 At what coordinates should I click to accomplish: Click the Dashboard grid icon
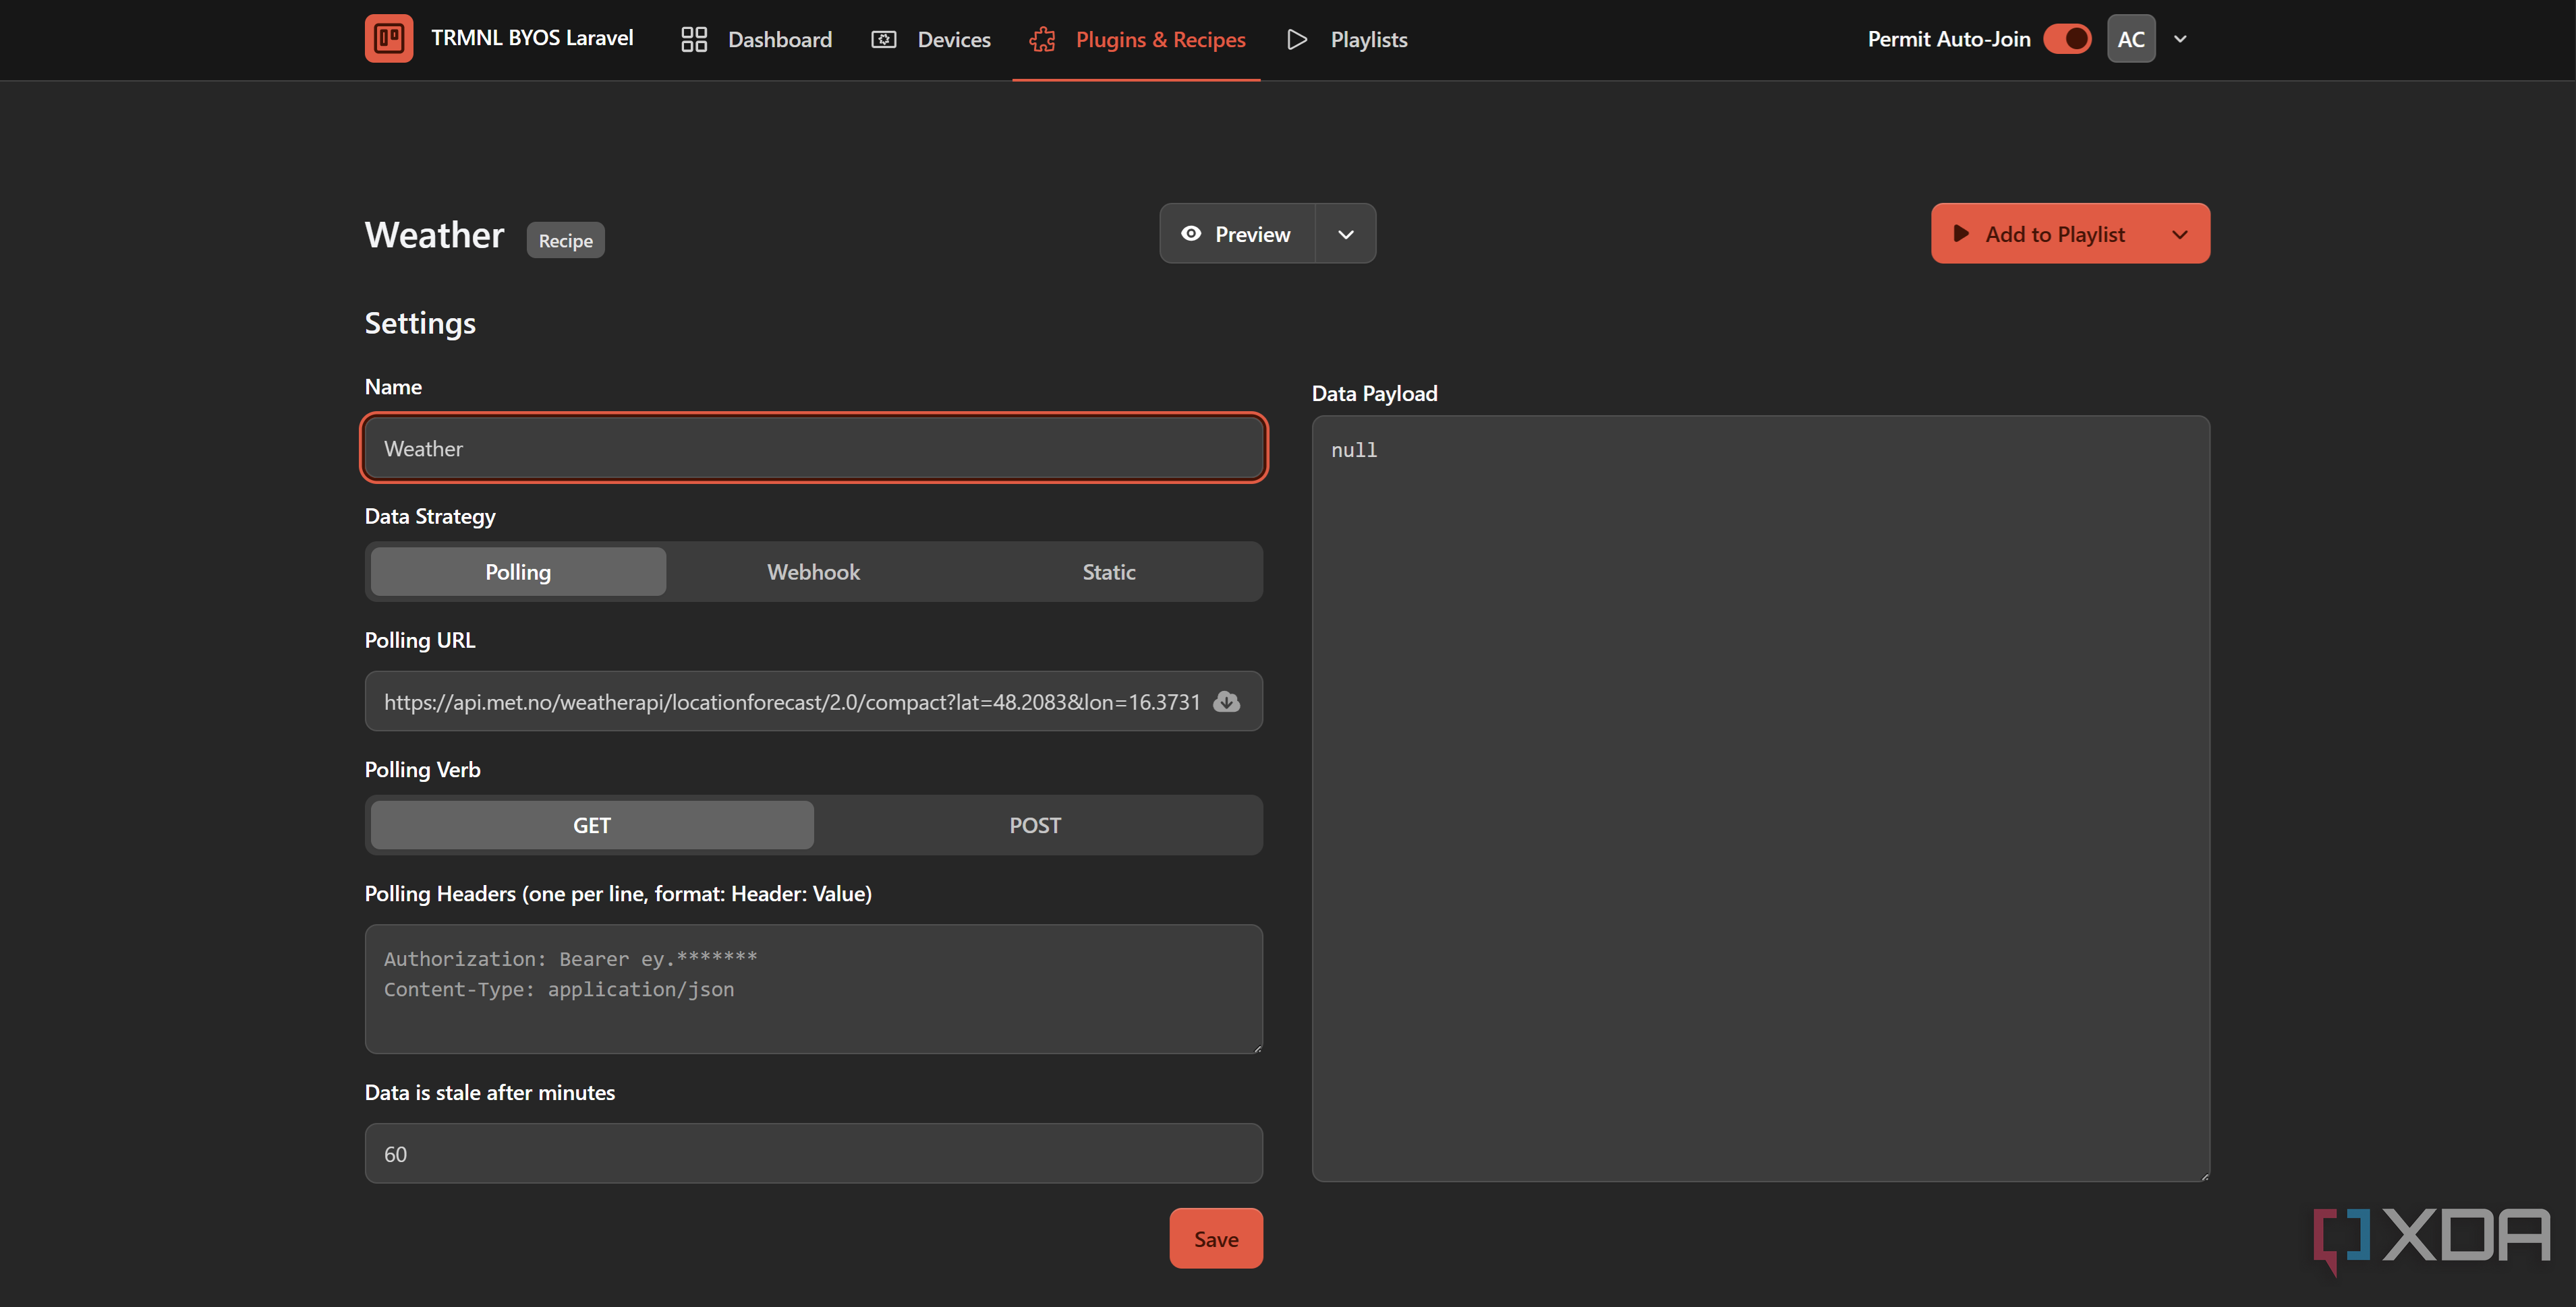tap(694, 39)
